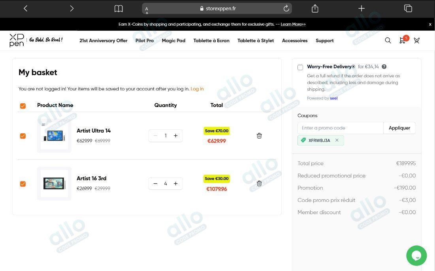Image resolution: width=435 pixels, height=271 pixels.
Task: Open the seel link under Worry-Free Delivery
Action: 334,98
